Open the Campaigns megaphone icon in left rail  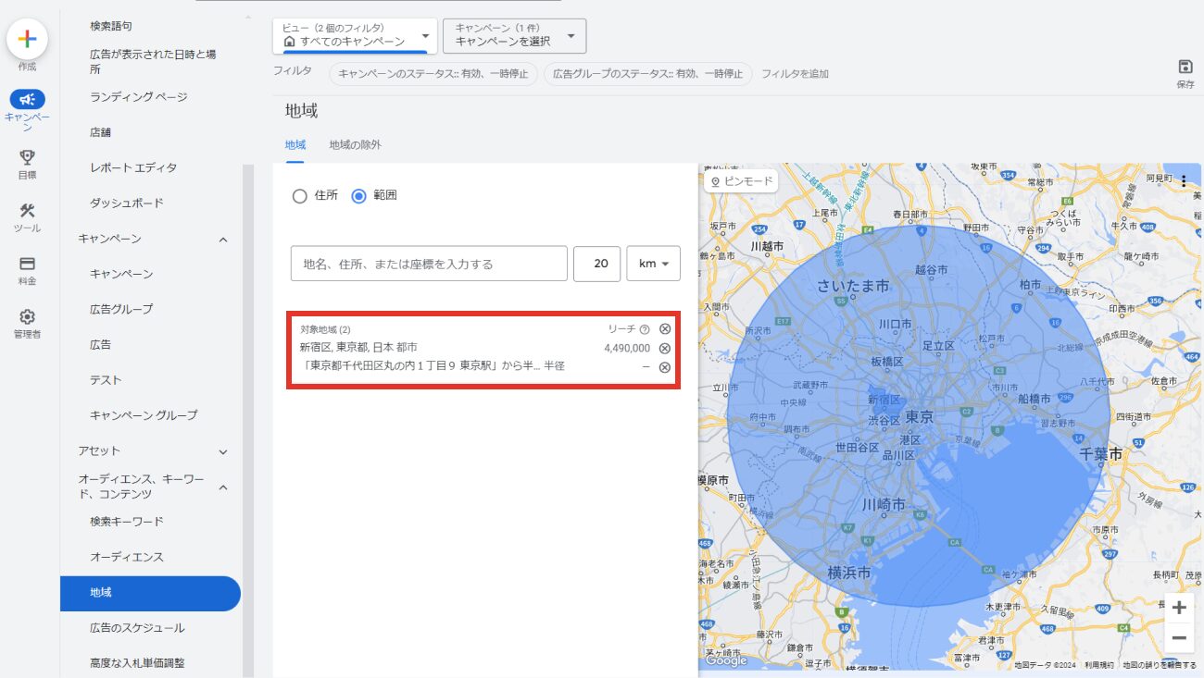(x=27, y=100)
